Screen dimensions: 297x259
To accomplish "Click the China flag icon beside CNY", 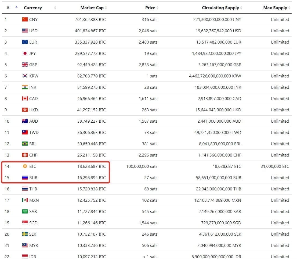I will 25,19.
